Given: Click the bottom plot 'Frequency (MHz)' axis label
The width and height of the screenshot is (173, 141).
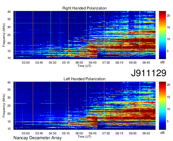Looking at the screenshot, I should (4, 106).
